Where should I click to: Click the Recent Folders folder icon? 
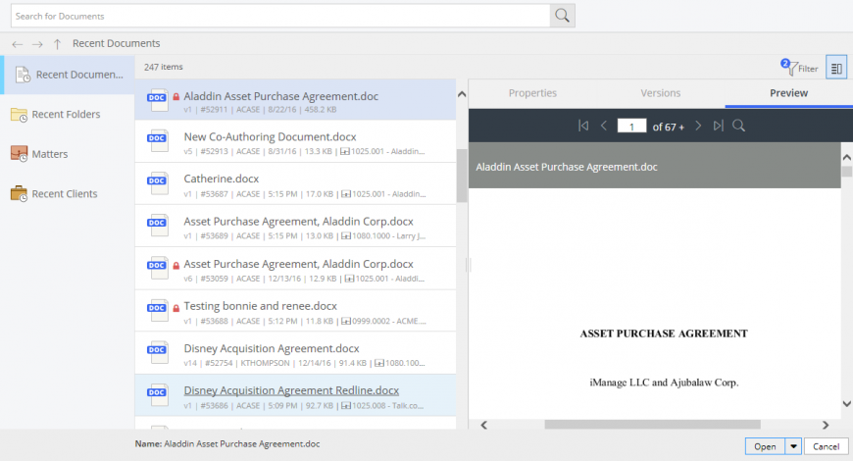[x=19, y=115]
